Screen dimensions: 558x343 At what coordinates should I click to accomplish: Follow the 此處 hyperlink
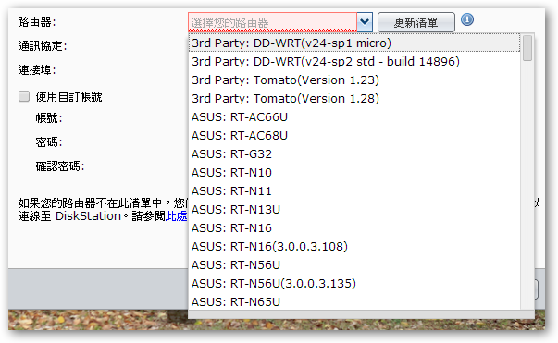[176, 215]
